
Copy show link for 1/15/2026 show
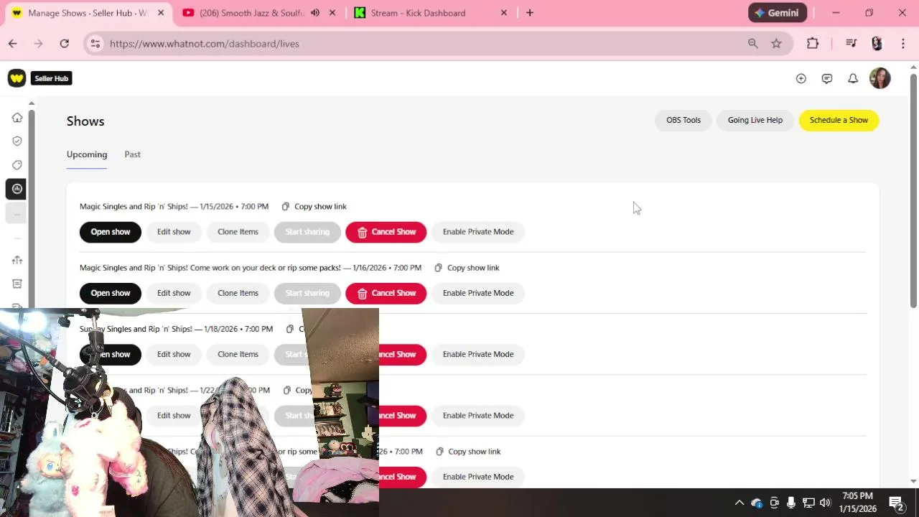pos(314,207)
